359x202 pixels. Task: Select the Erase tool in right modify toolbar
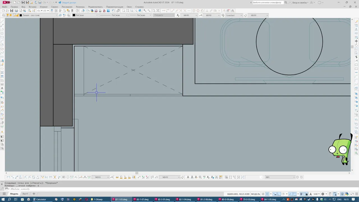356,21
